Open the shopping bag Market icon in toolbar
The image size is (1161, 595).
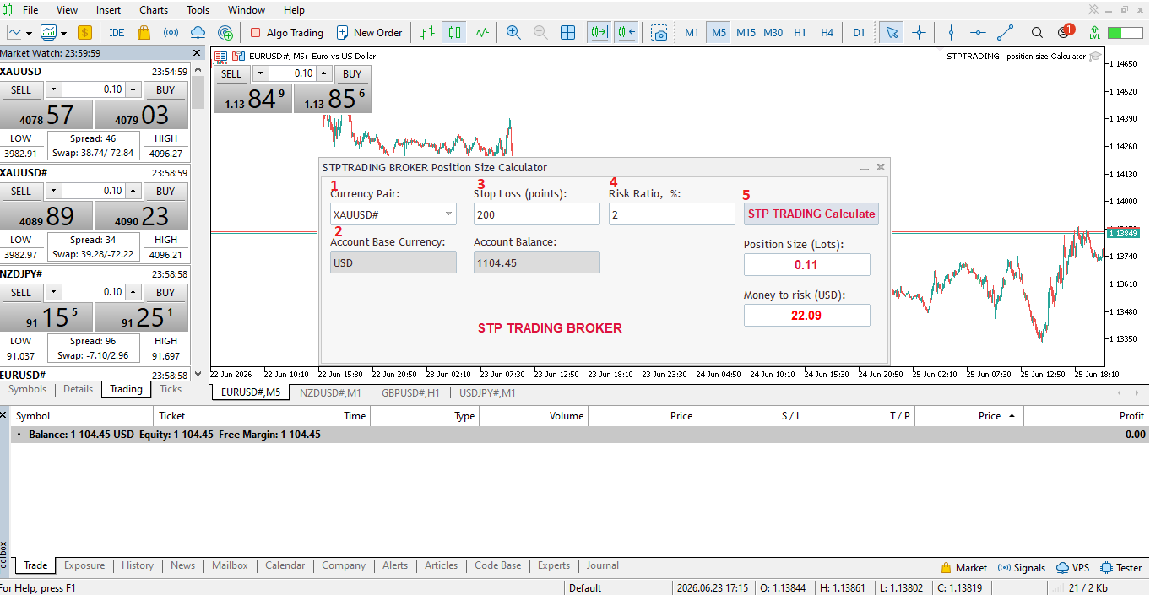click(144, 33)
